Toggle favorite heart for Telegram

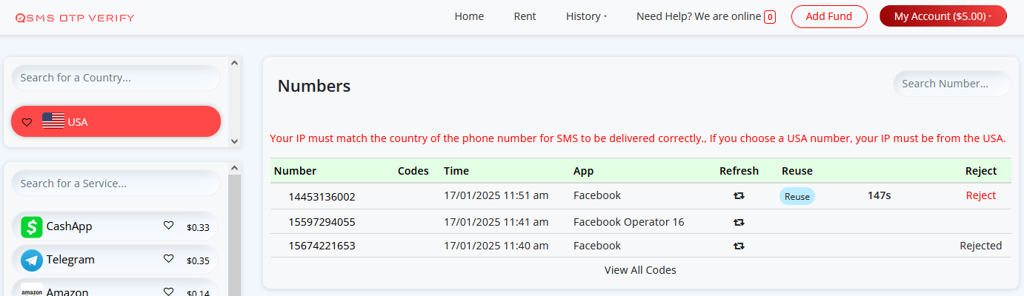pos(168,259)
